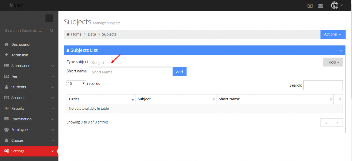Click the breadcrumb home icon
The height and width of the screenshot is (161, 352).
click(68, 34)
